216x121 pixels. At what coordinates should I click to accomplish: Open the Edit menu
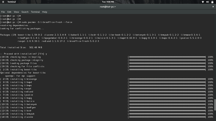click(9, 12)
